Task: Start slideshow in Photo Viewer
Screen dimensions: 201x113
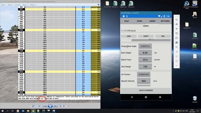Action: pyautogui.click(x=50, y=106)
